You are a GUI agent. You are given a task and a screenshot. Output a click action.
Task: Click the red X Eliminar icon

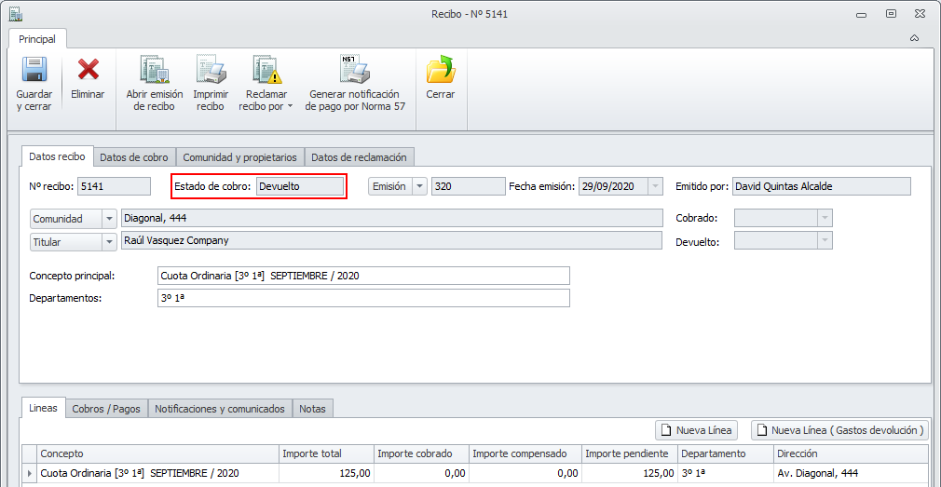[x=89, y=70]
